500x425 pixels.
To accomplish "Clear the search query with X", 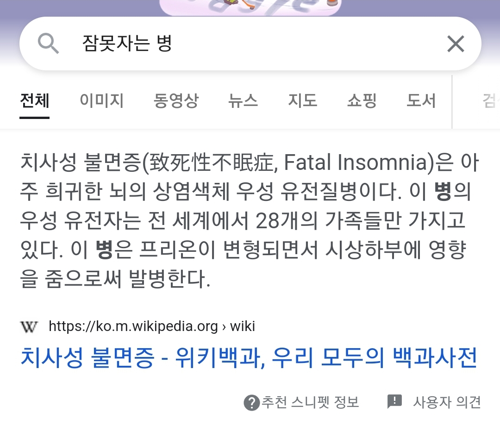I will tap(456, 44).
